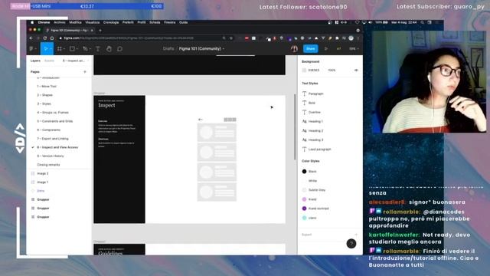This screenshot has width=490, height=276.
Task: Click the help question mark button
Action: [x=351, y=244]
